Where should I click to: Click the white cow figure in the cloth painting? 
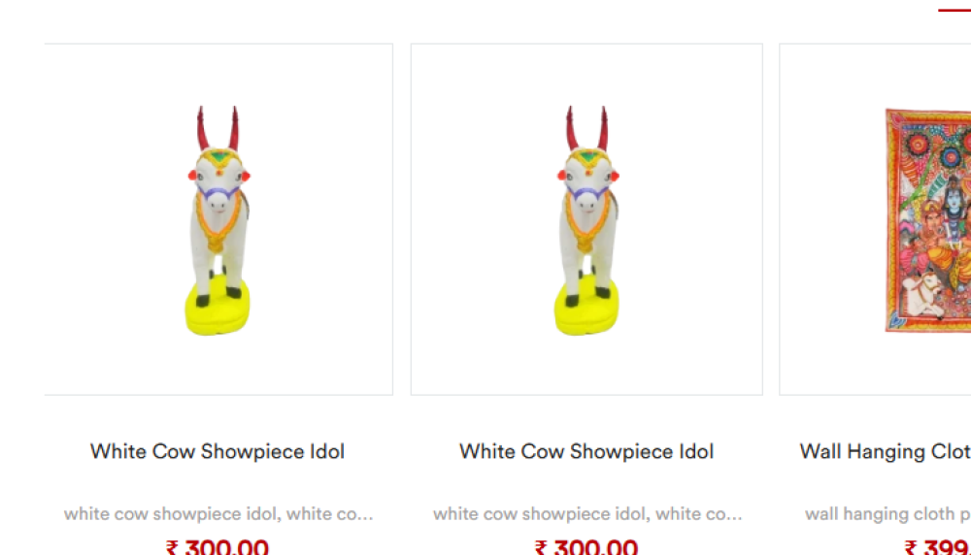coord(924,295)
